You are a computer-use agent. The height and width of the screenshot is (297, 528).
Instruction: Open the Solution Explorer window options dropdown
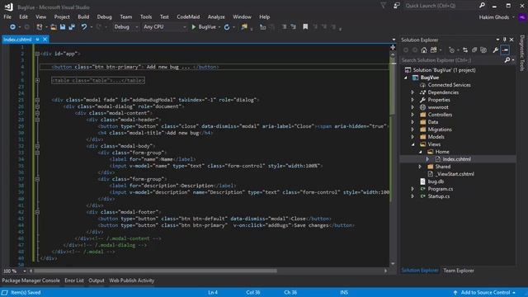pos(497,40)
